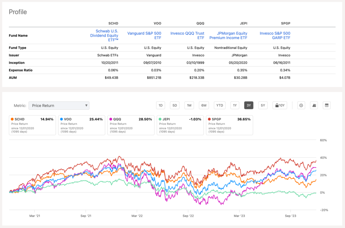Image resolution: width=345 pixels, height=228 pixels.
Task: Open Vanguard S&P 500 ETF link
Action: click(x=144, y=35)
